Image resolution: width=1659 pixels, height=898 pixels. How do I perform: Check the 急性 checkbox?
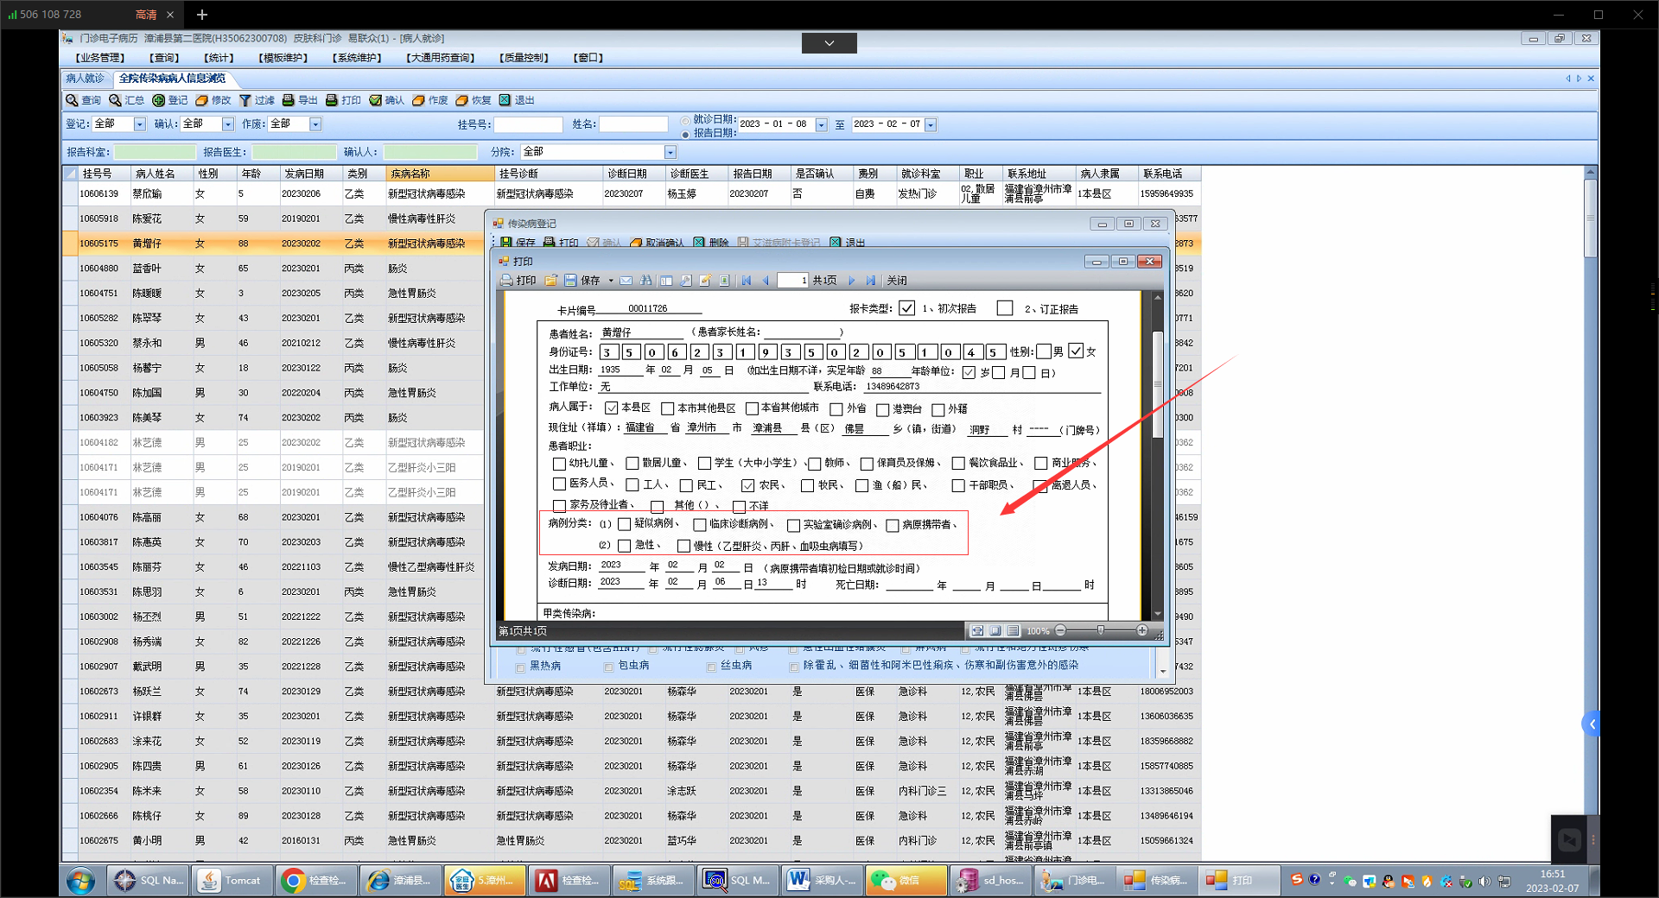(624, 546)
